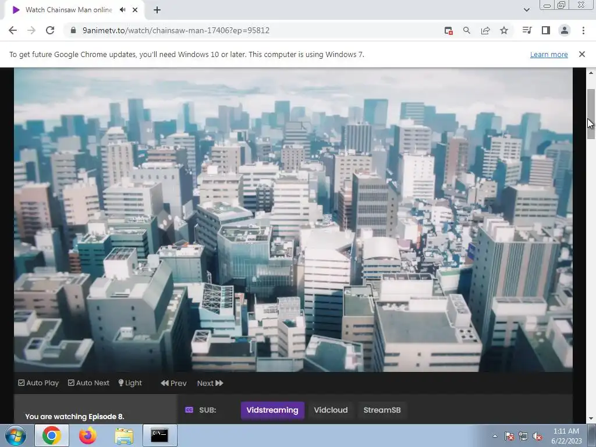This screenshot has width=596, height=447.
Task: Open the Action Center flag icon
Action: pos(509,436)
